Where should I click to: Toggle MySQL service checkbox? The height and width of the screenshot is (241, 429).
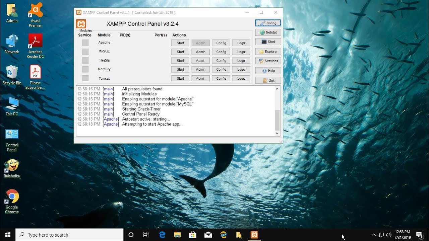point(85,52)
